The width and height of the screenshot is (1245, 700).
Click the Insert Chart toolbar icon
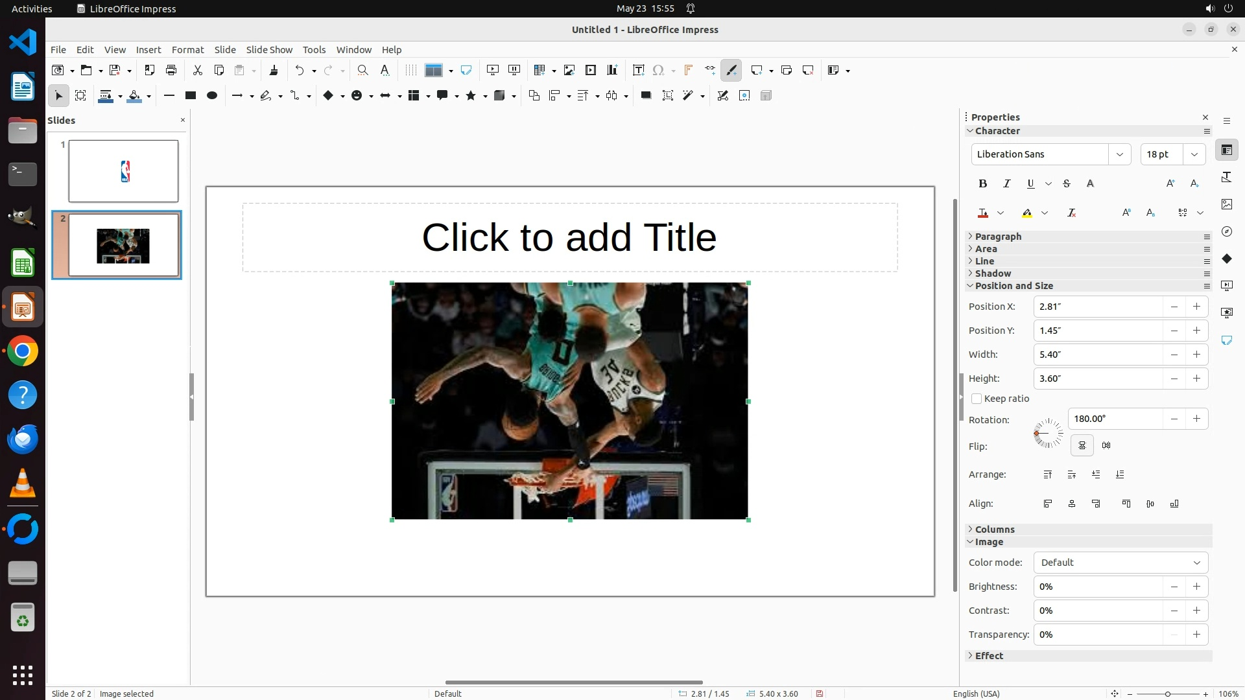tap(612, 71)
